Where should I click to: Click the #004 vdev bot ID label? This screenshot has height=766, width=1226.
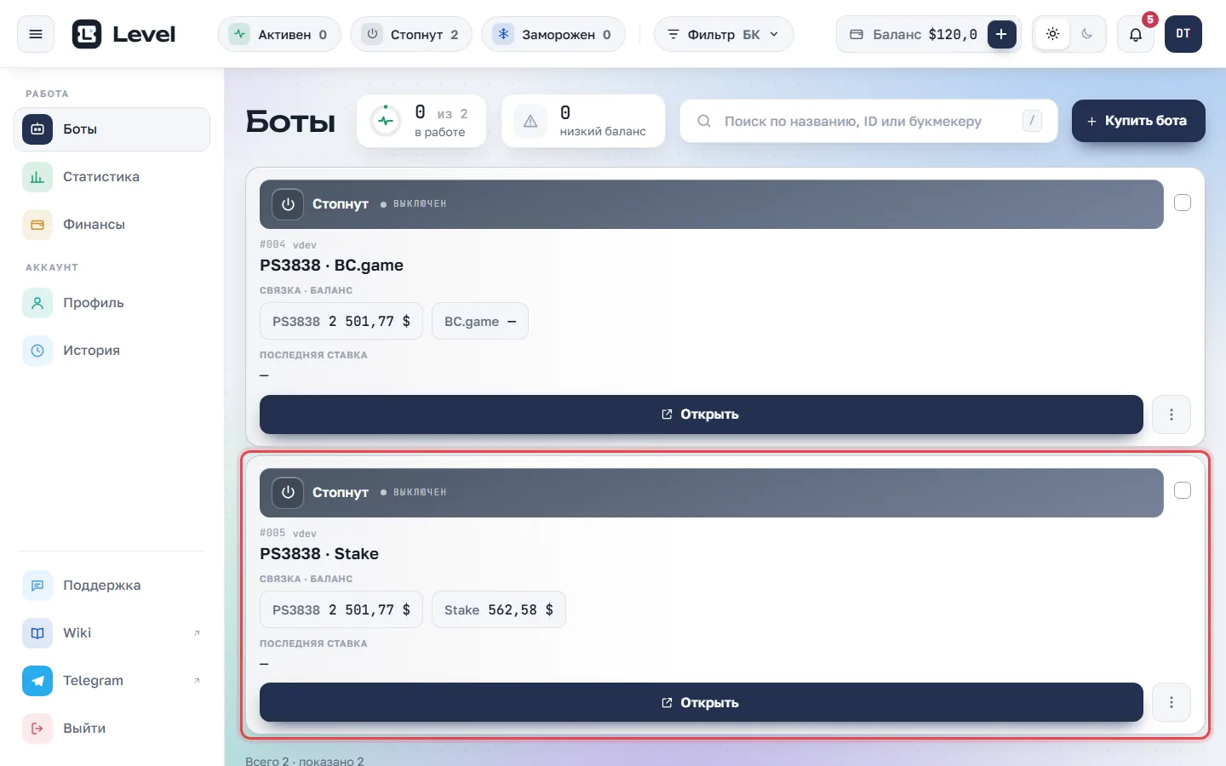click(x=288, y=244)
